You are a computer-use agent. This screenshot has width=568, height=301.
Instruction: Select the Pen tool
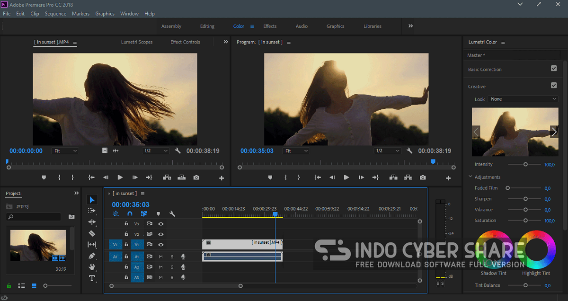(x=92, y=256)
